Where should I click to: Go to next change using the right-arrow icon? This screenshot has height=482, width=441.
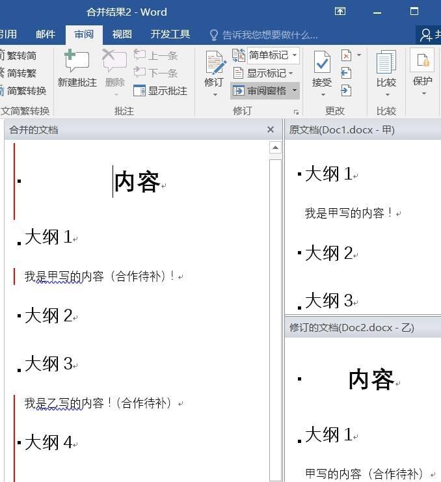[346, 90]
